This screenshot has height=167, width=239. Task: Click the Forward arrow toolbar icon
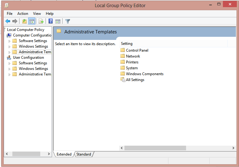click(15, 21)
